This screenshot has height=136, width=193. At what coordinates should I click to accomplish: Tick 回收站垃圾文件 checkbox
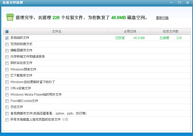(x=7, y=63)
